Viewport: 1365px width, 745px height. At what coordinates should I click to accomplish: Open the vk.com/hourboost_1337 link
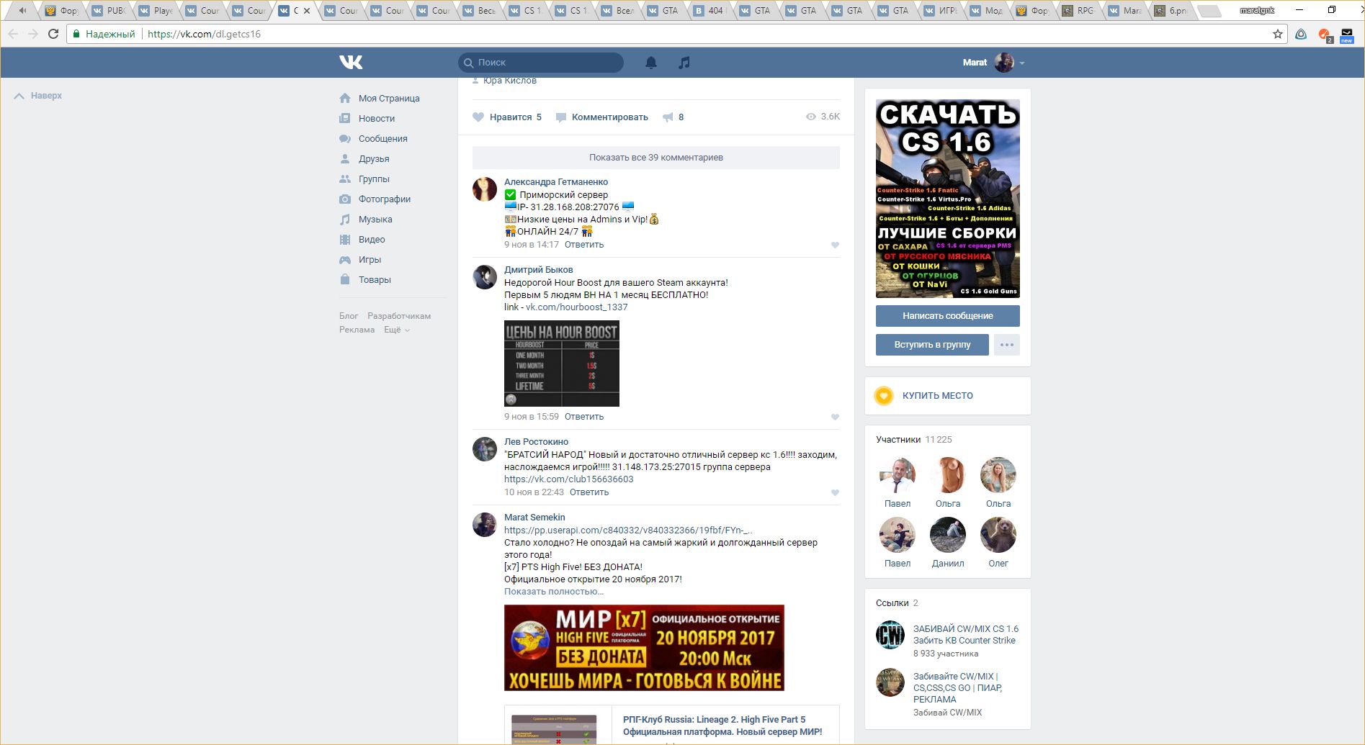pyautogui.click(x=577, y=307)
